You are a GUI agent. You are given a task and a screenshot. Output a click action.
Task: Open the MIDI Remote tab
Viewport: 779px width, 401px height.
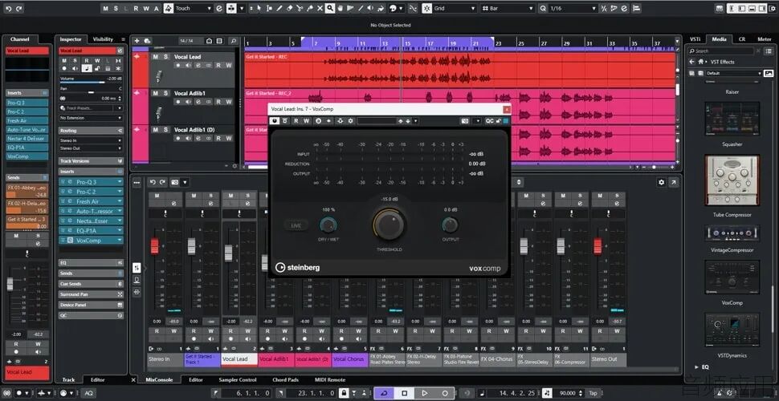[x=330, y=380]
